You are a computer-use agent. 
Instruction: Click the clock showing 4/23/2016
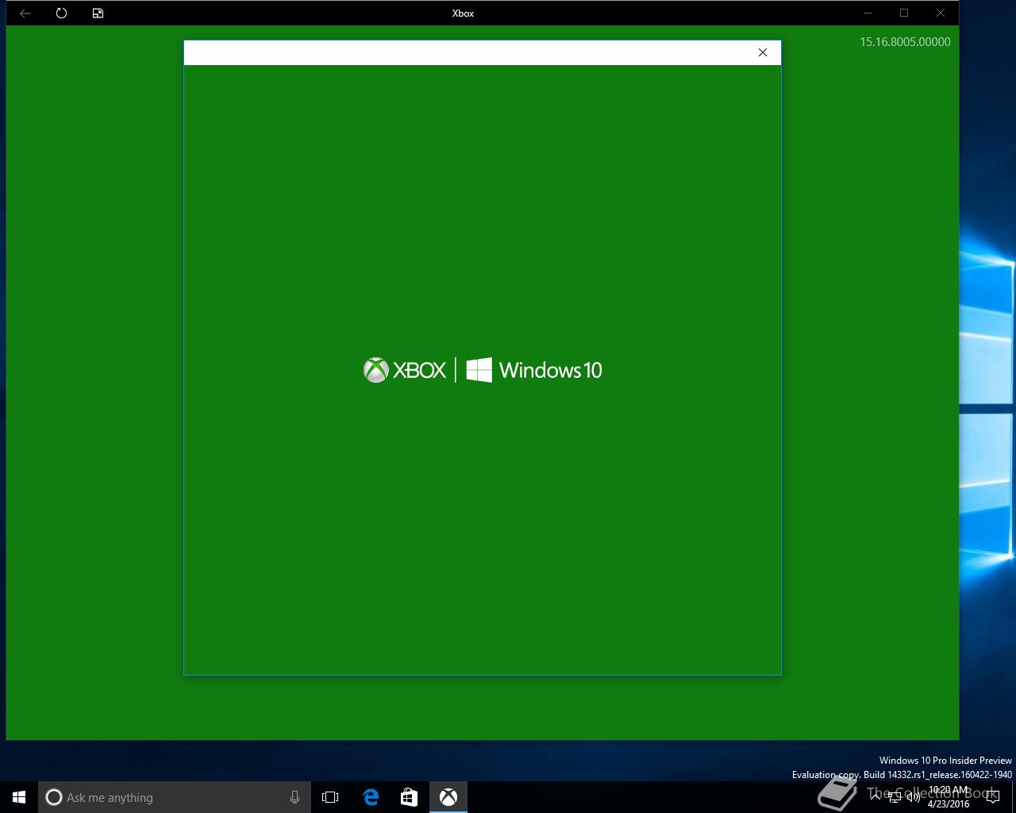[949, 797]
